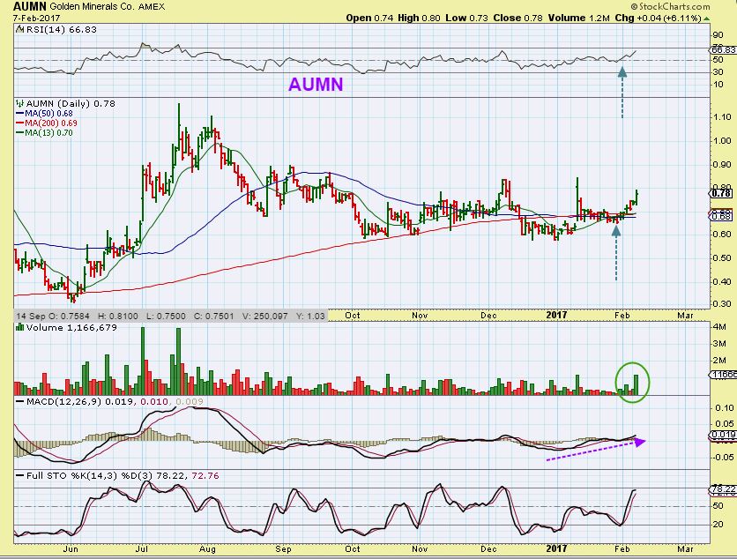Click the 30 level on RSI axis

[x=718, y=72]
